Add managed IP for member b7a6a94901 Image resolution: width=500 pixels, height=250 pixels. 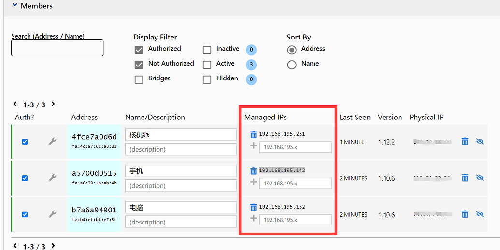pos(253,219)
